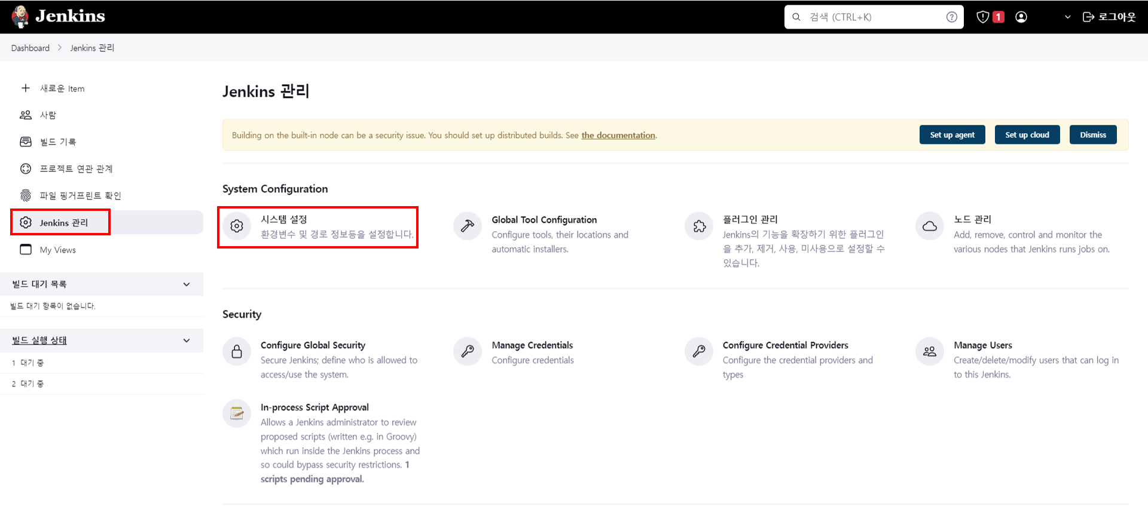
Task: Open the user menu dropdown arrow
Action: [x=1068, y=17]
